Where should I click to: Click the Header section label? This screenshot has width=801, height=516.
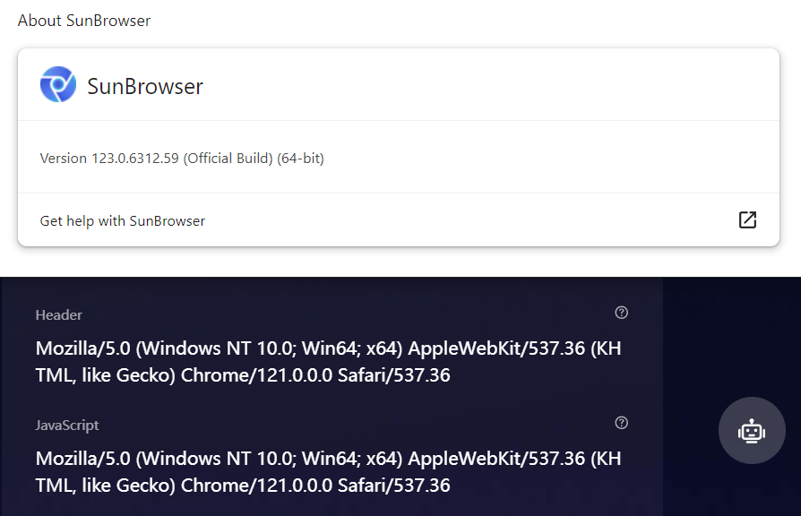pos(58,314)
